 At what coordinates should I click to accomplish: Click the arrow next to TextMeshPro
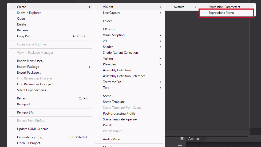point(160,82)
